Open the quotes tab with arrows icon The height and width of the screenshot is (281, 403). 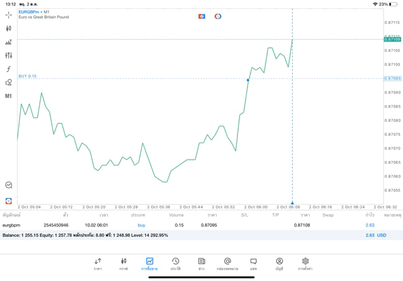click(98, 263)
